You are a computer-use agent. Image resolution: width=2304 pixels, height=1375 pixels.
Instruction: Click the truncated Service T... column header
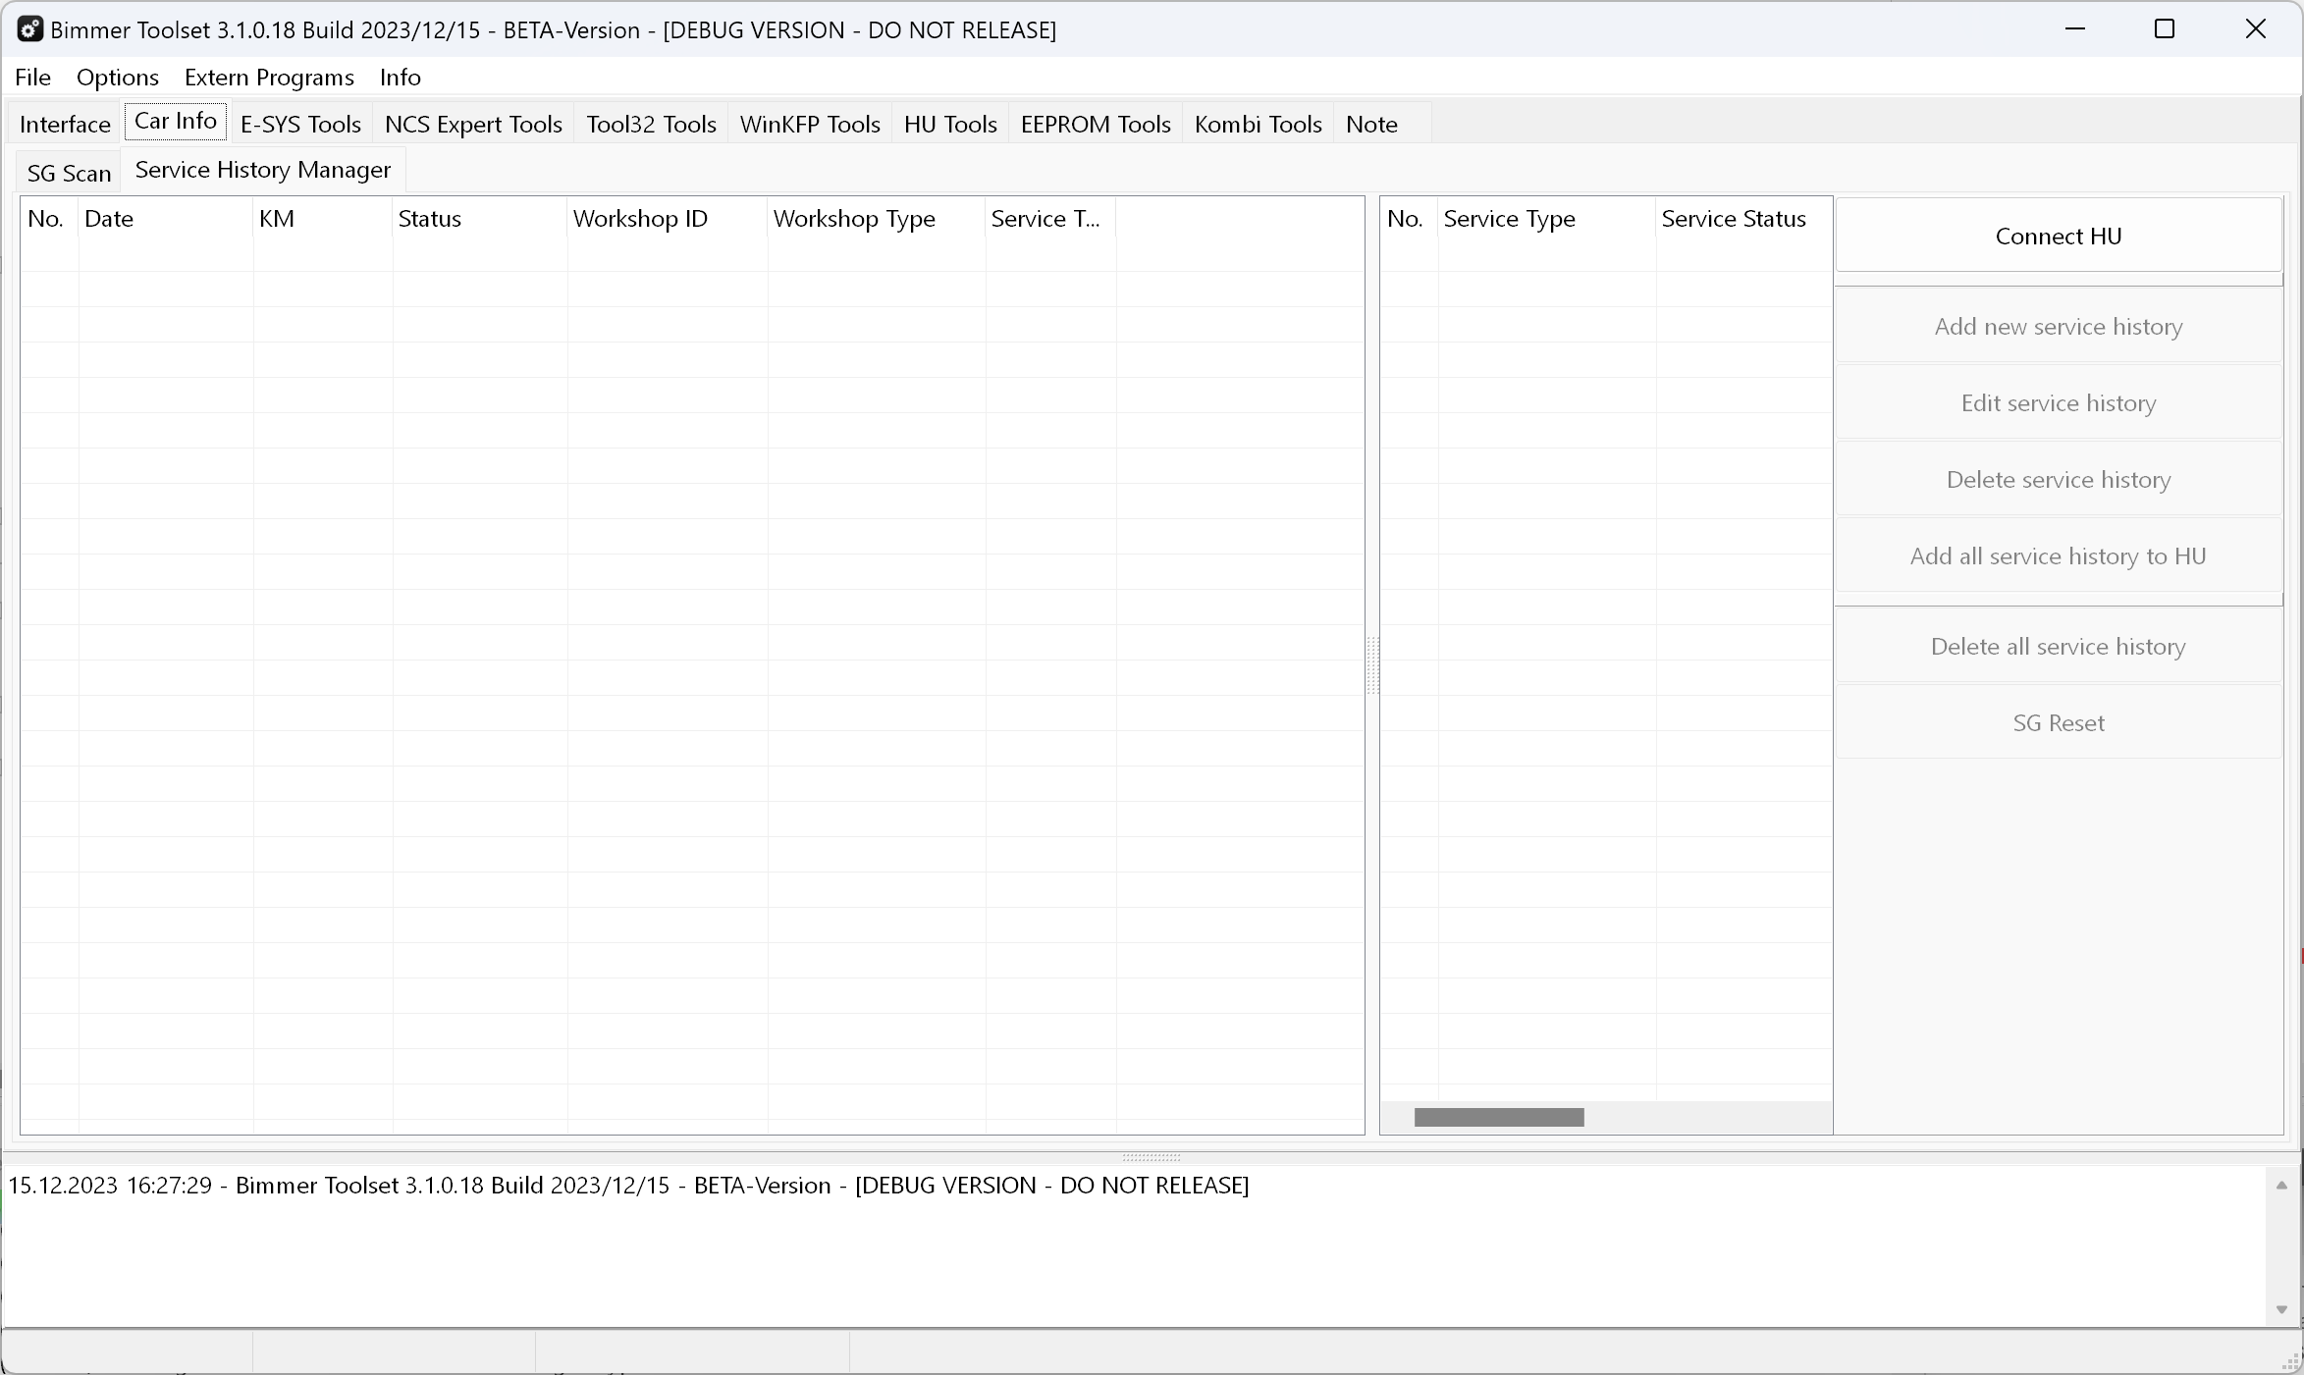click(x=1050, y=219)
